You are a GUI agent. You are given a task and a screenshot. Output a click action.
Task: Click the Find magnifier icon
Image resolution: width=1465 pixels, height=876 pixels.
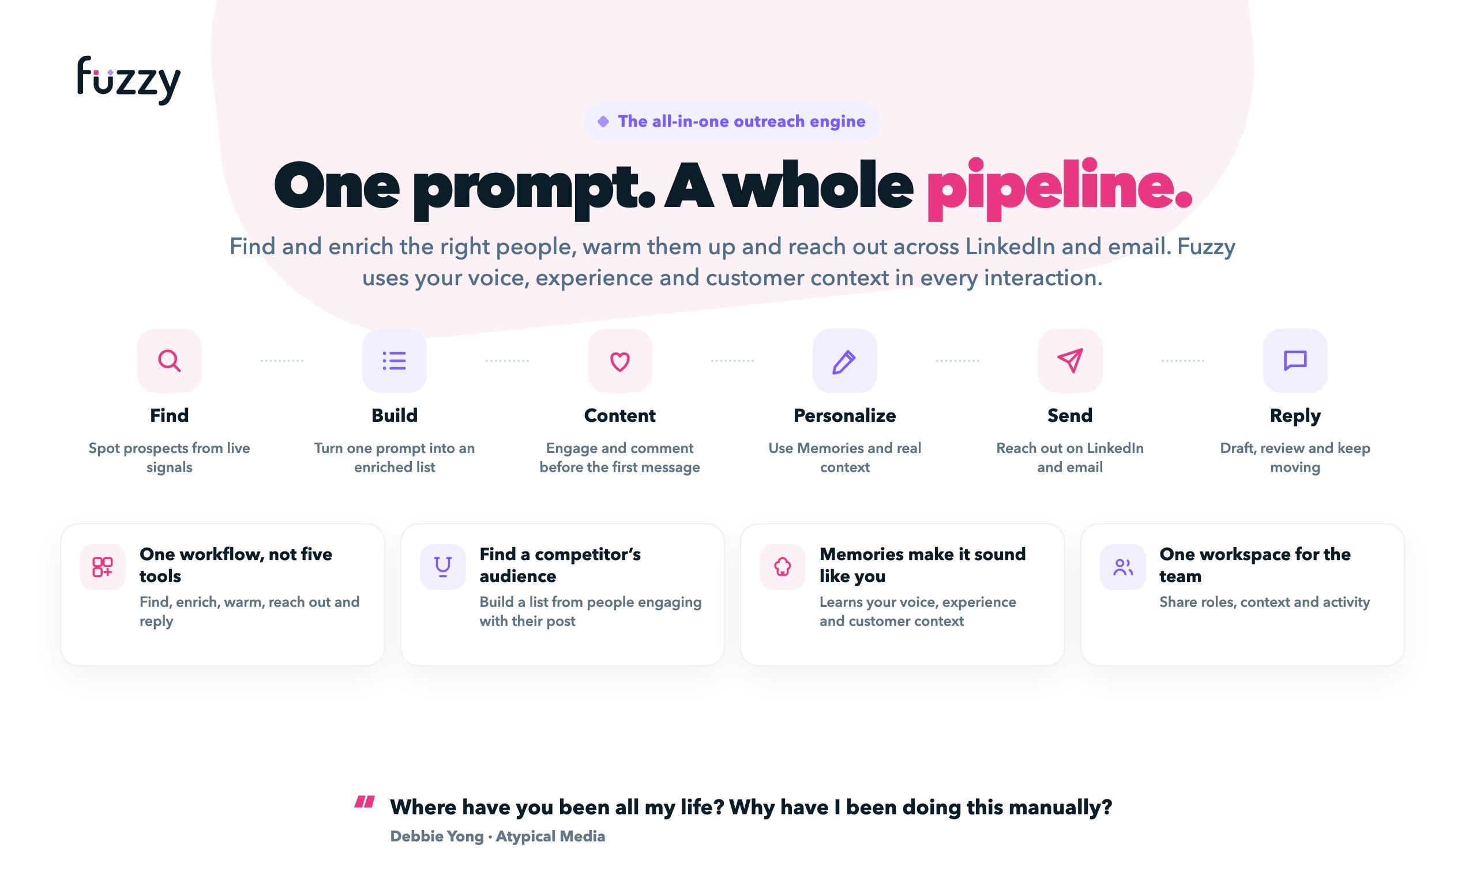click(170, 361)
